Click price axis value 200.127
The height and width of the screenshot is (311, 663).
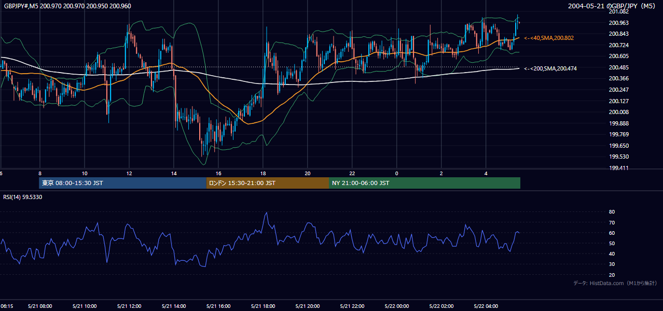(619, 101)
